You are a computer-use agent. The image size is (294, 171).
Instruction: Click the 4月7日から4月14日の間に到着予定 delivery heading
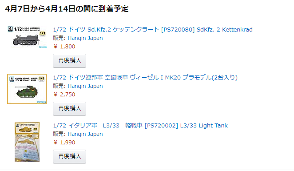[67, 9]
